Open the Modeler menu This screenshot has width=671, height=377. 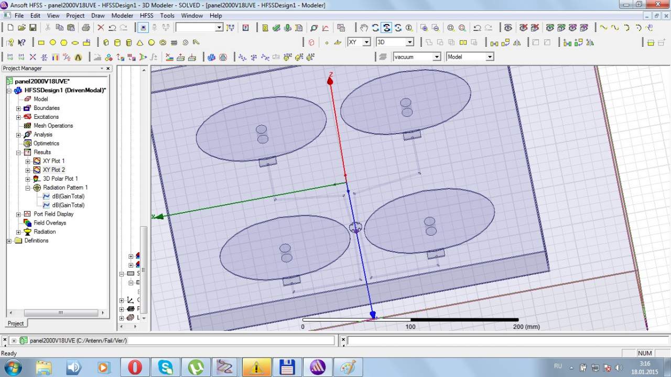click(122, 16)
